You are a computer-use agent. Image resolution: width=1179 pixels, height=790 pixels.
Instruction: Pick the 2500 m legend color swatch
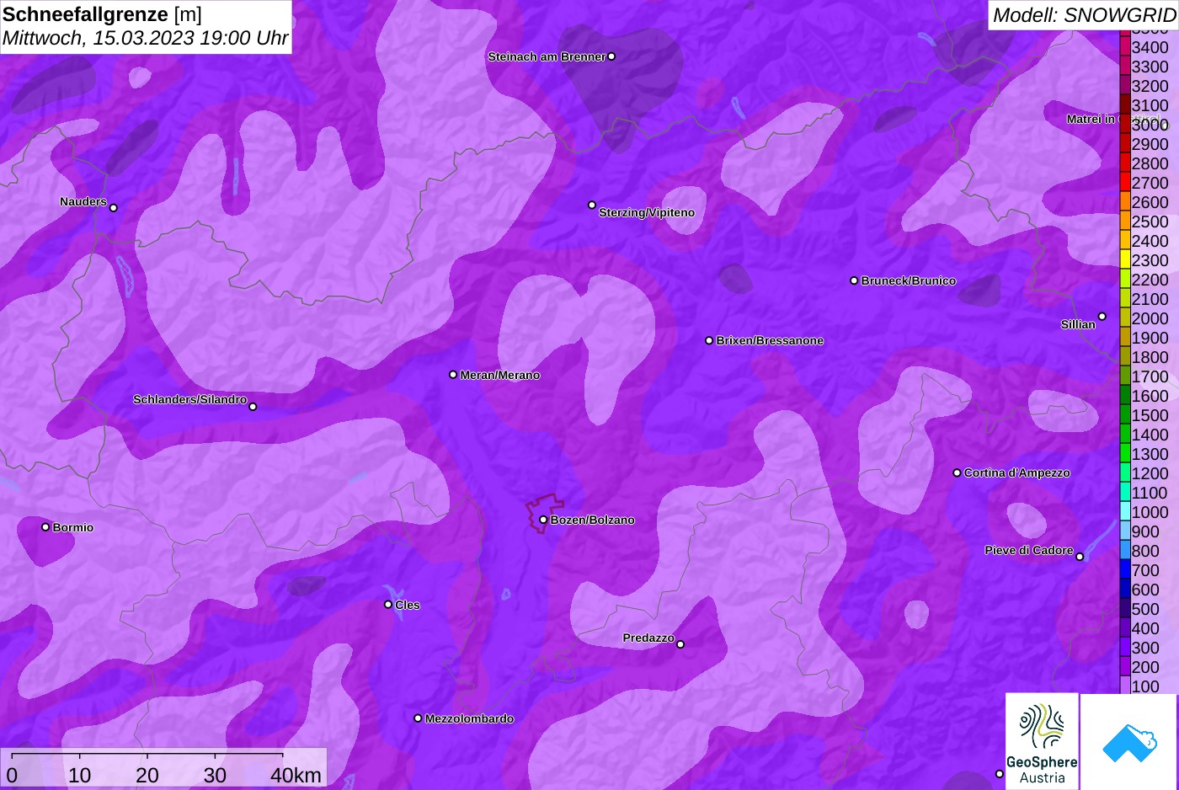[x=1125, y=222]
